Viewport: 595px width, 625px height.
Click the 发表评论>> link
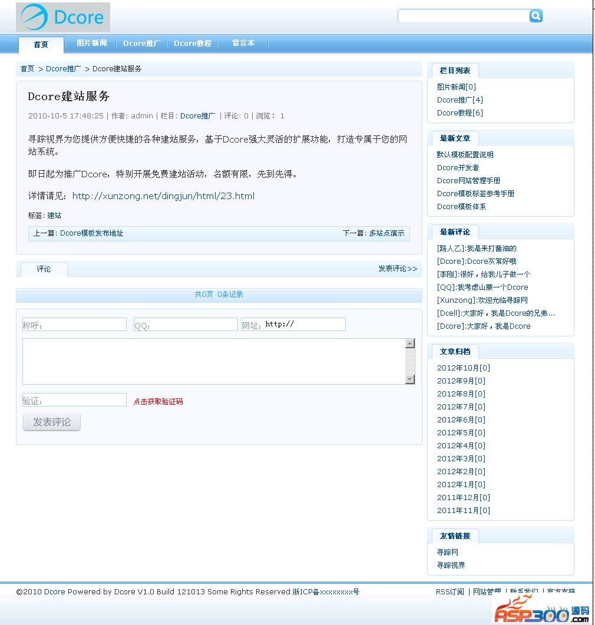(x=398, y=269)
